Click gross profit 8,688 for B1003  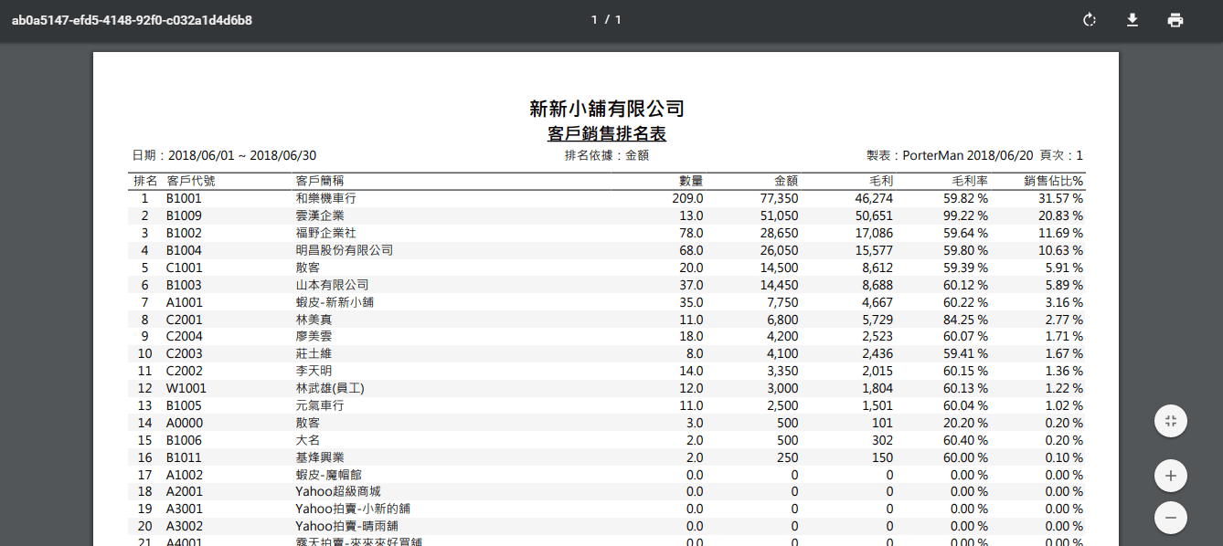(877, 285)
